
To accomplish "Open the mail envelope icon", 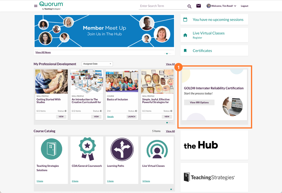I will click(x=199, y=6).
